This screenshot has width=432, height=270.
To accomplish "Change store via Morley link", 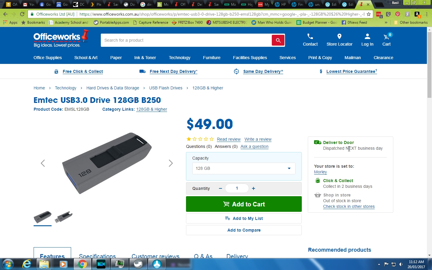I will [x=320, y=172].
